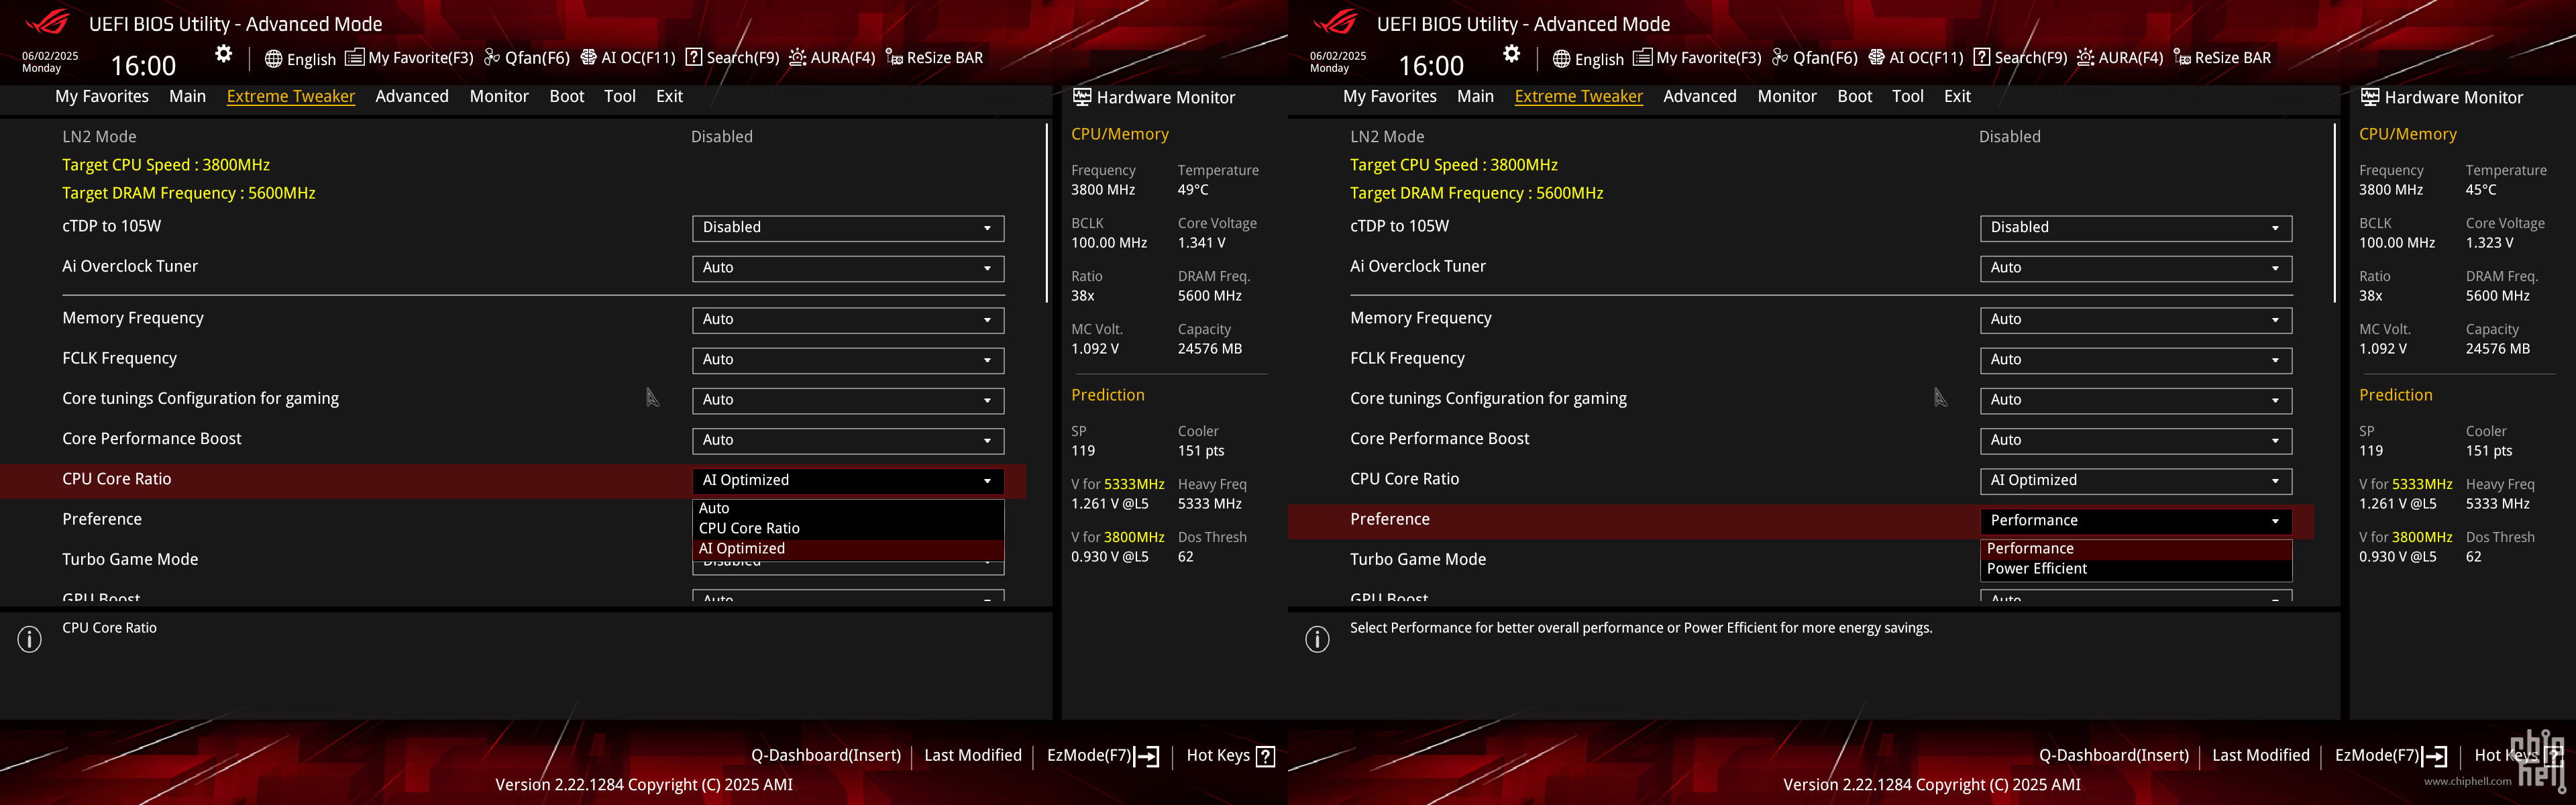Launch AI OC(F11) in left BIOS screen
This screenshot has height=805, width=2576.
[628, 58]
